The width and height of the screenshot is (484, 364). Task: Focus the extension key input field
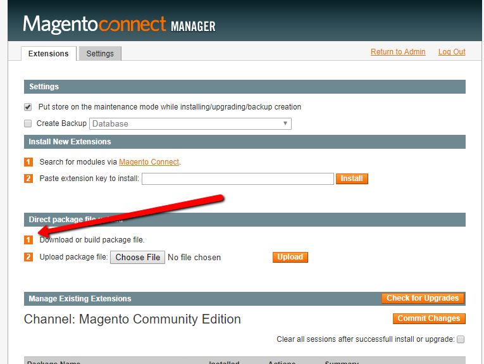[237, 179]
